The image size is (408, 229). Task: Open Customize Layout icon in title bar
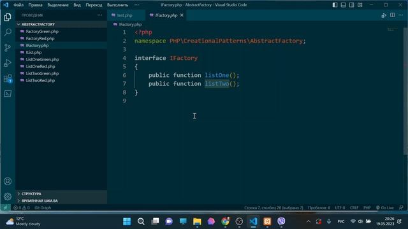click(x=360, y=5)
